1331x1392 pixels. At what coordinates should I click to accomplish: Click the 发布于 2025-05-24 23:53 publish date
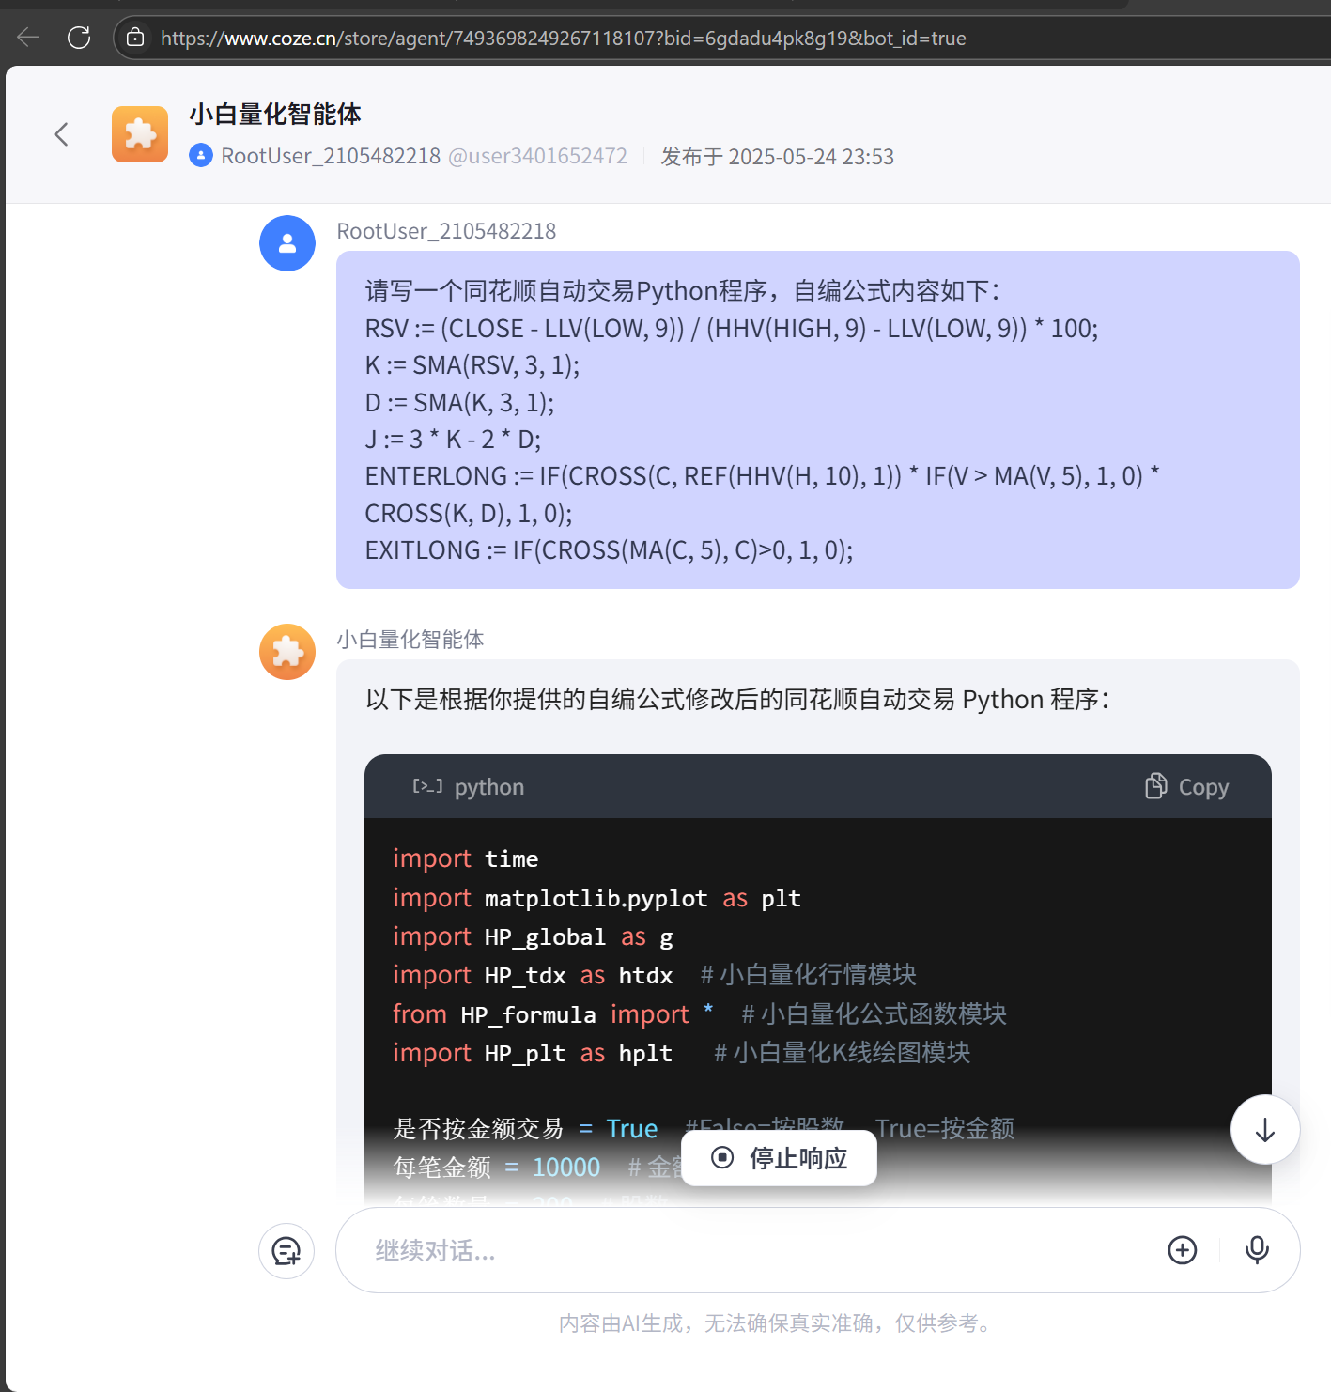coord(778,157)
